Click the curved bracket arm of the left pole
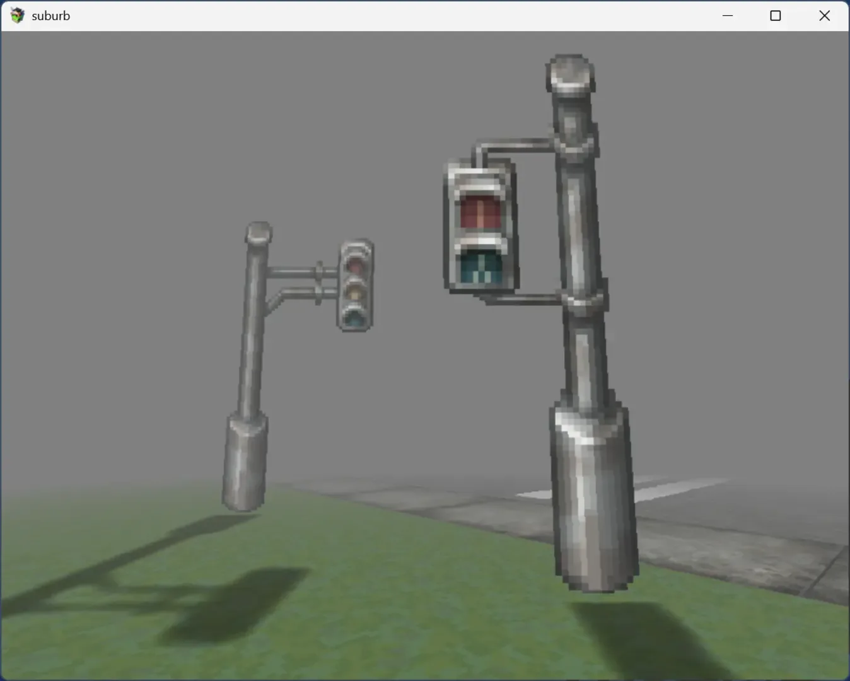 tap(290, 296)
